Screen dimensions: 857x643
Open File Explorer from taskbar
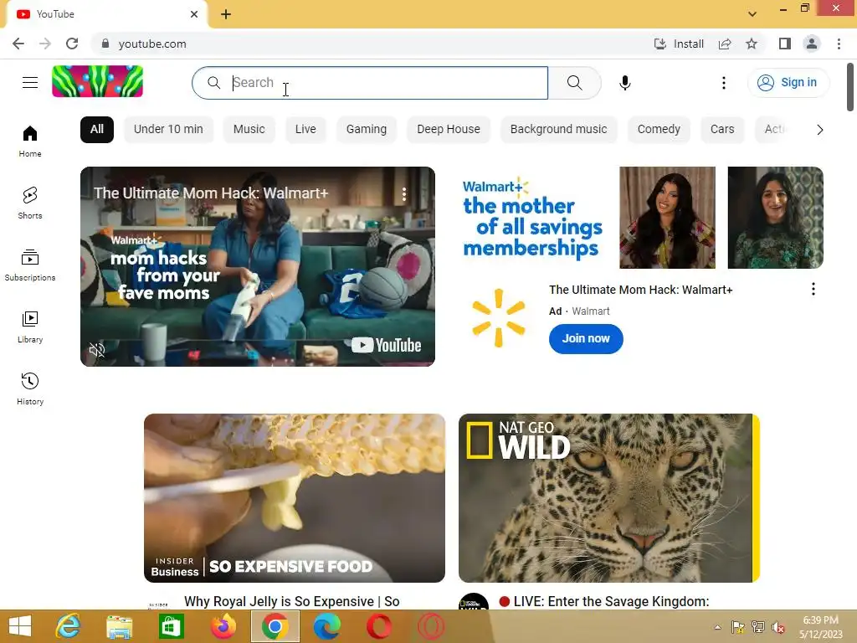(x=119, y=626)
